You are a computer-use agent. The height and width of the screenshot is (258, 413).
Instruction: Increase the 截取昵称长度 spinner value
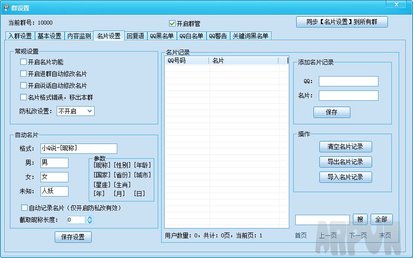89,218
